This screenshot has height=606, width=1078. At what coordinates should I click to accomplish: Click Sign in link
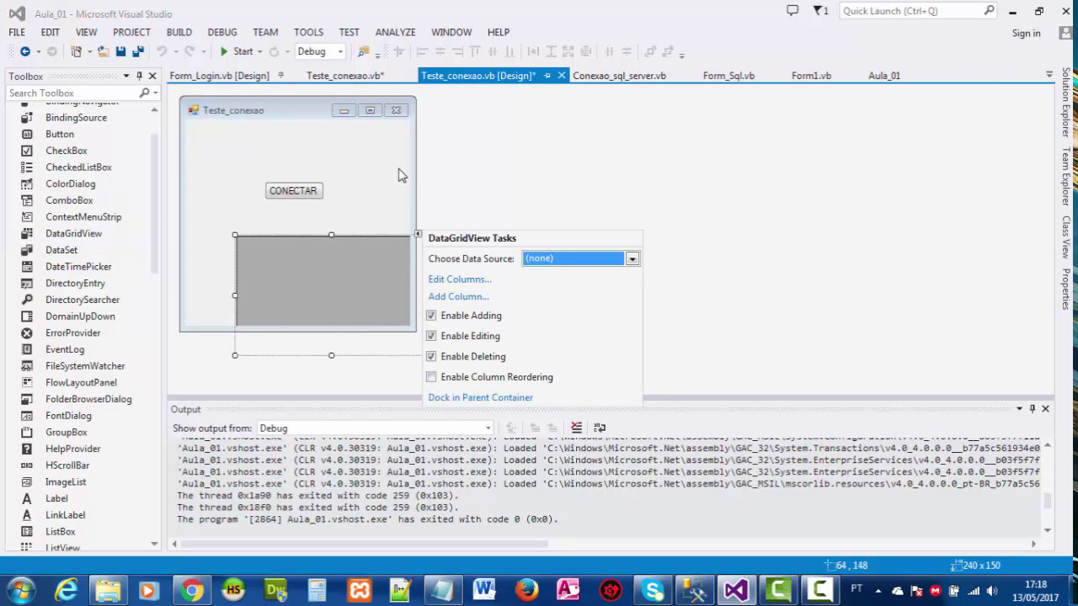1026,33
